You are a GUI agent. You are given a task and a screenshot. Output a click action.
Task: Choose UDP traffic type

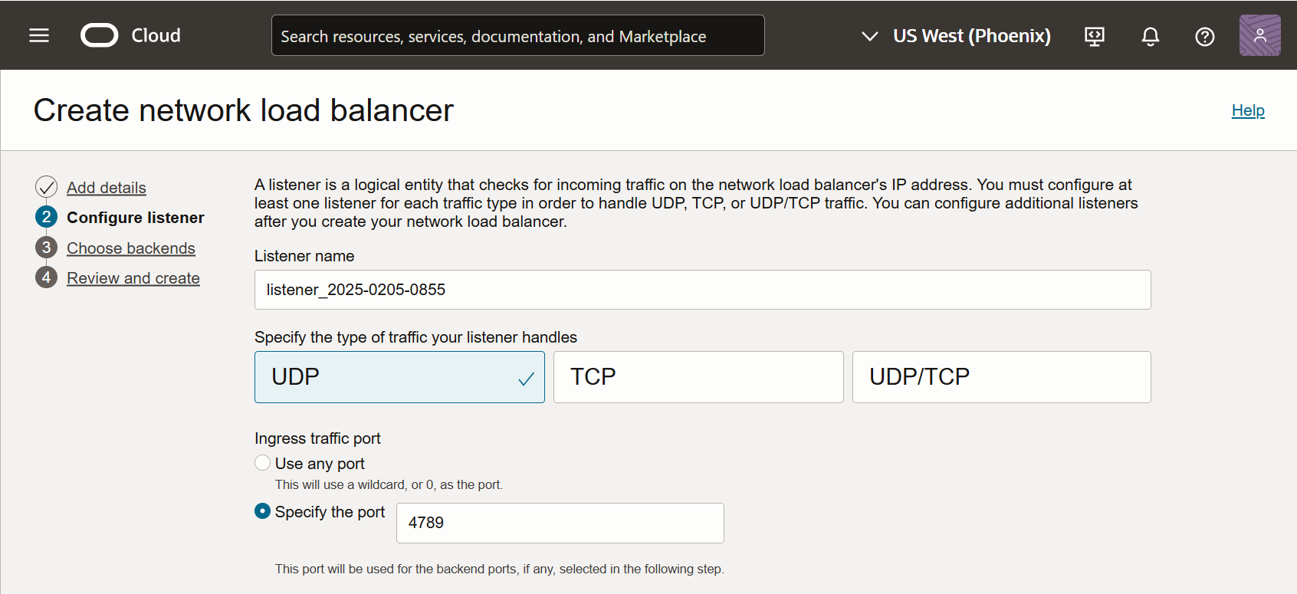399,377
